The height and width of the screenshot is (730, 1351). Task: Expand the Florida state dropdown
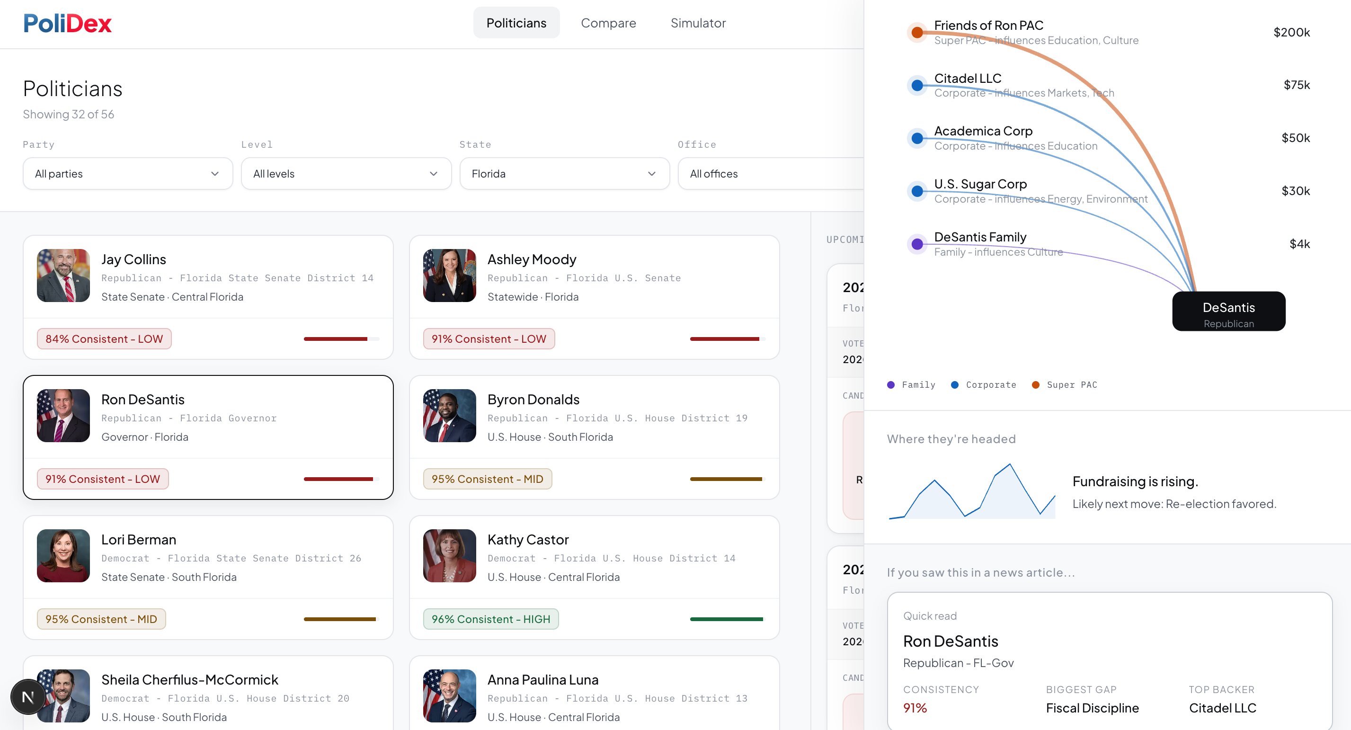pyautogui.click(x=564, y=174)
